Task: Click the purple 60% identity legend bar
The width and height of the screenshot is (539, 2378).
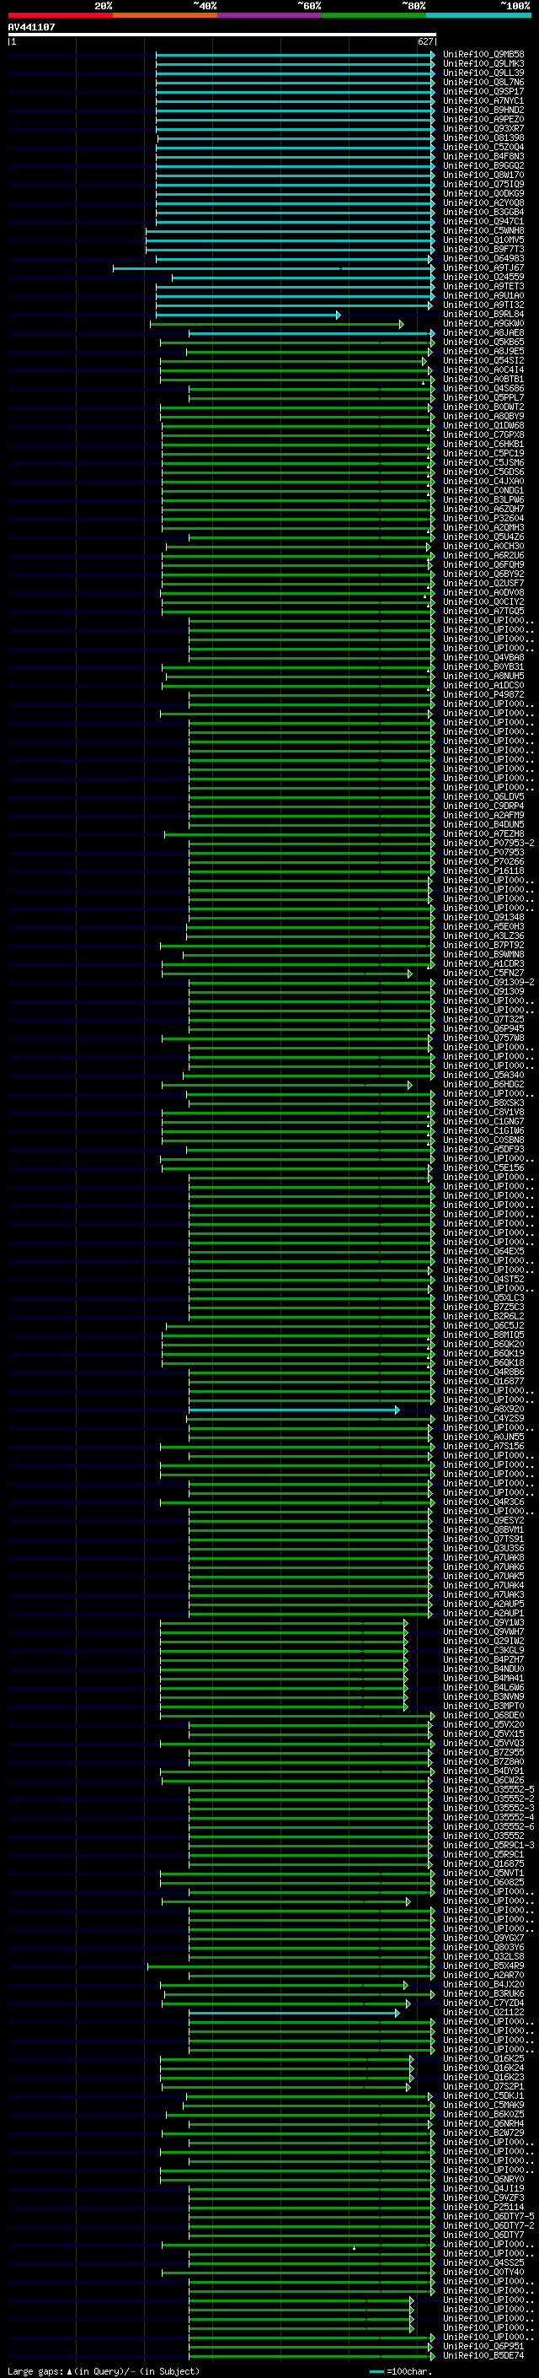Action: 270,15
